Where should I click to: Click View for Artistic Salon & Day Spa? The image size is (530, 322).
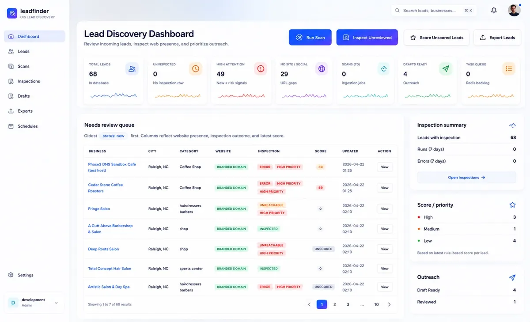point(385,287)
